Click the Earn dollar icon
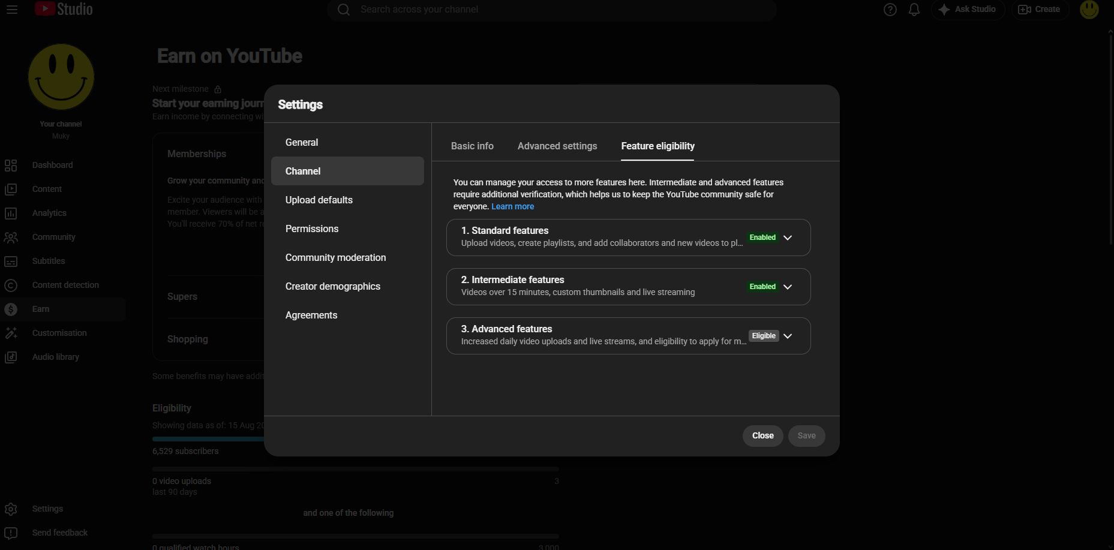The height and width of the screenshot is (550, 1114). pyautogui.click(x=11, y=309)
